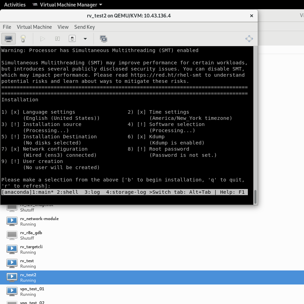Screen dimensions: 304x304
Task: Click the Run virtual machine play button
Action: tap(42, 39)
